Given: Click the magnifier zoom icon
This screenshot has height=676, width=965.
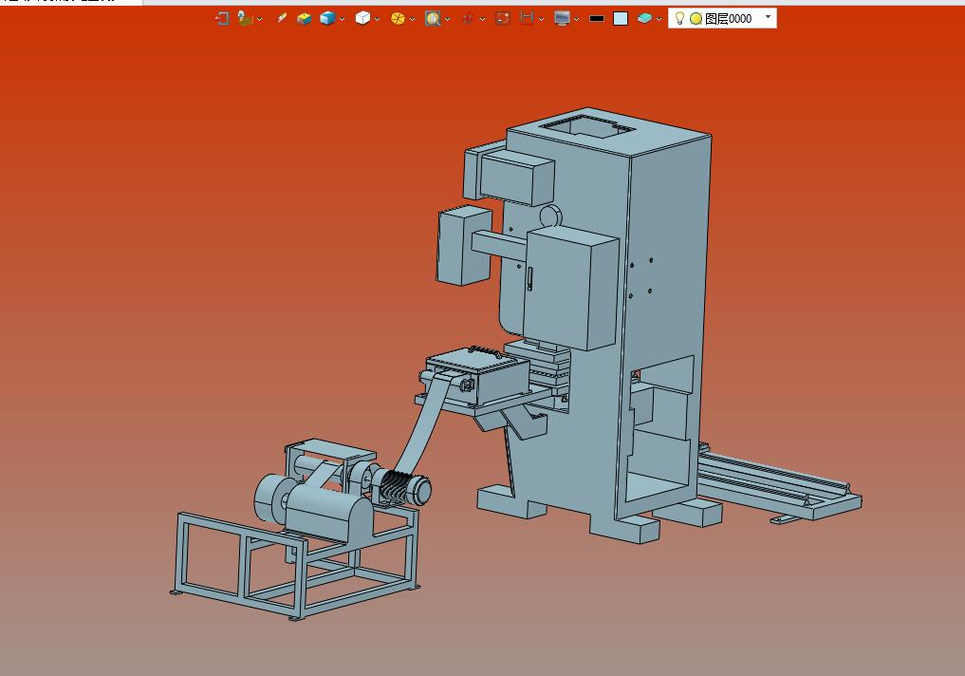Looking at the screenshot, I should pos(433,18).
